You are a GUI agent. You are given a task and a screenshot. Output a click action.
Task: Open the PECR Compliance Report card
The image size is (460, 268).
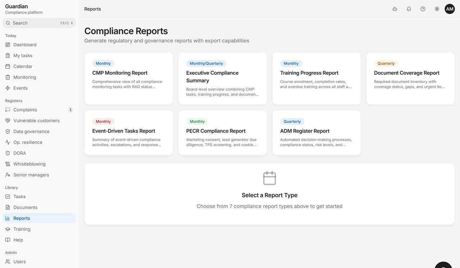click(x=222, y=133)
